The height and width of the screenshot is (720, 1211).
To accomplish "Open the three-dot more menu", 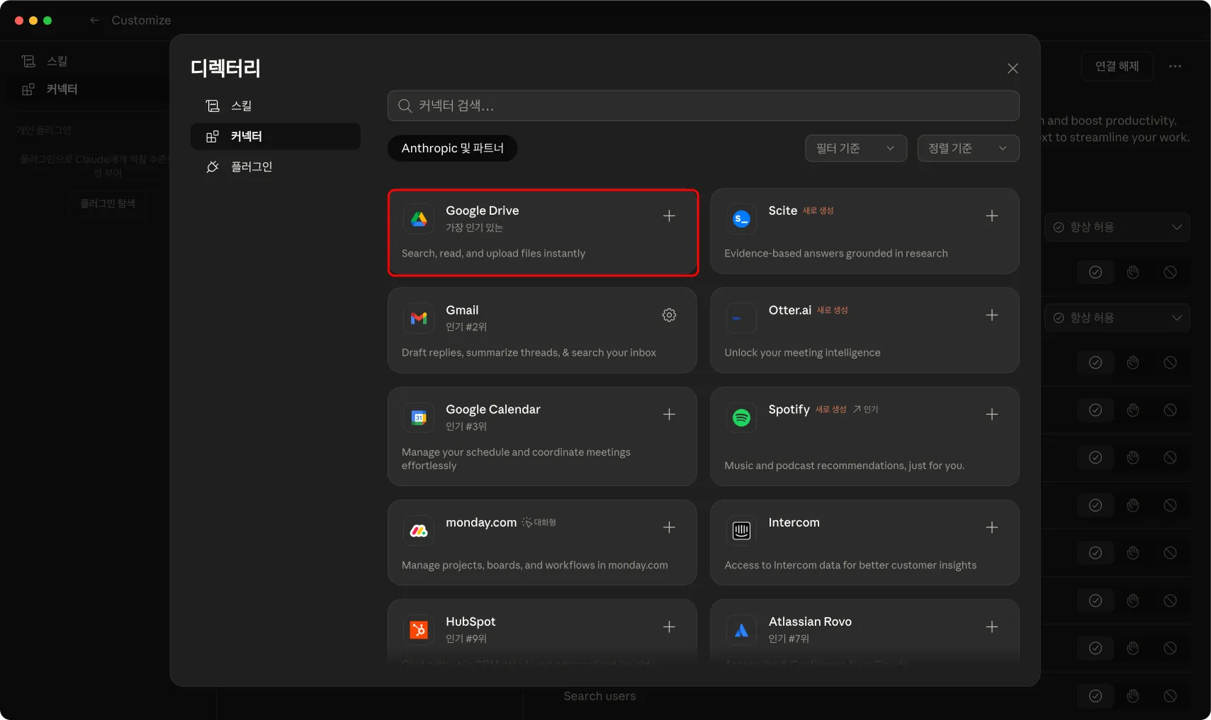I will click(x=1175, y=66).
